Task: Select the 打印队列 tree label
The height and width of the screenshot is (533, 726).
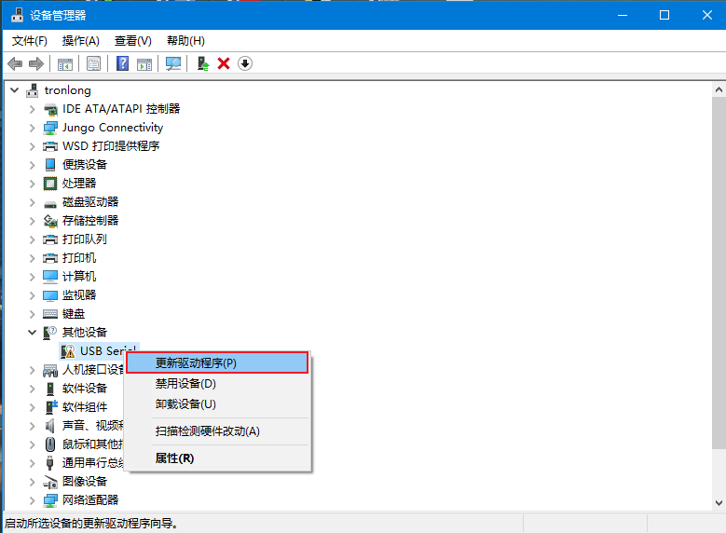Action: point(84,239)
